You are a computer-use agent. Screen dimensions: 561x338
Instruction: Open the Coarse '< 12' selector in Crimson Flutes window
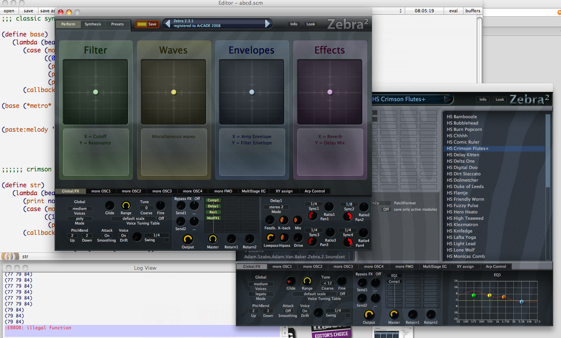[327, 283]
